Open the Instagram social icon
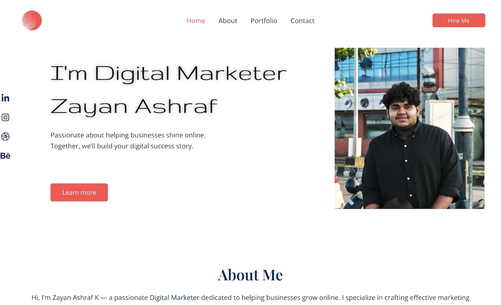 click(x=5, y=117)
